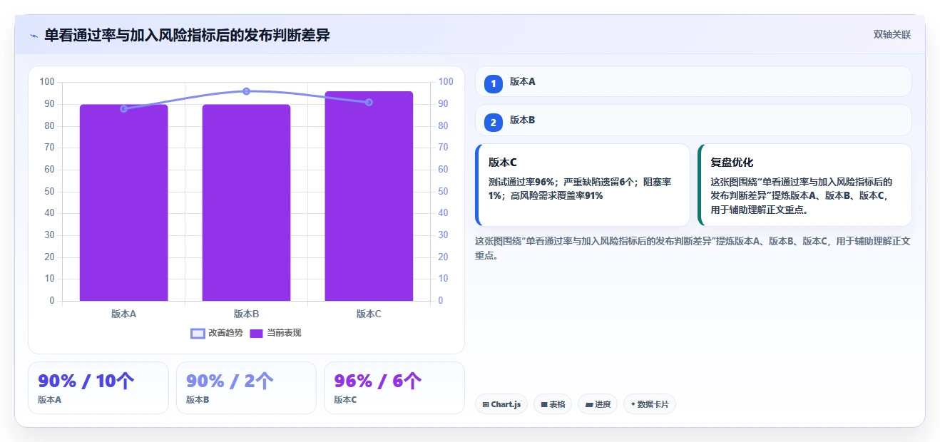Click the 90% / 10个 stat card
940x442 pixels.
(98, 388)
